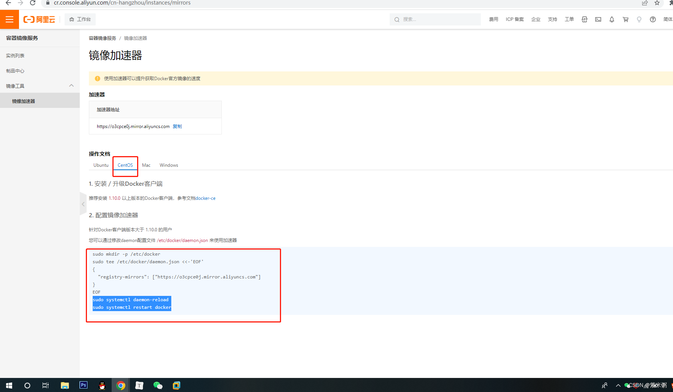Image resolution: width=673 pixels, height=392 pixels.
Task: Switch to the Mac tab
Action: tap(146, 165)
